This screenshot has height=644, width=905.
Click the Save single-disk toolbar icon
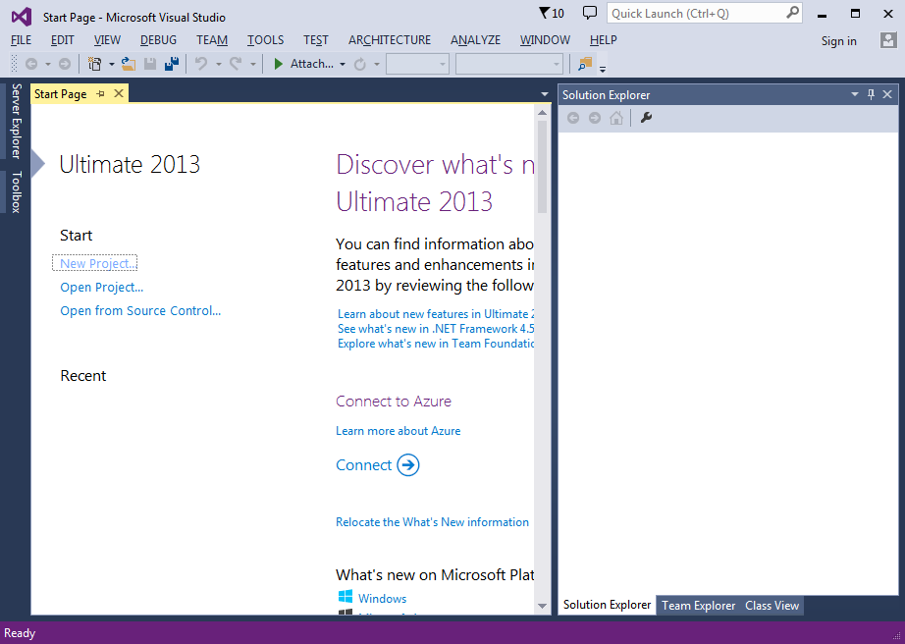point(150,64)
